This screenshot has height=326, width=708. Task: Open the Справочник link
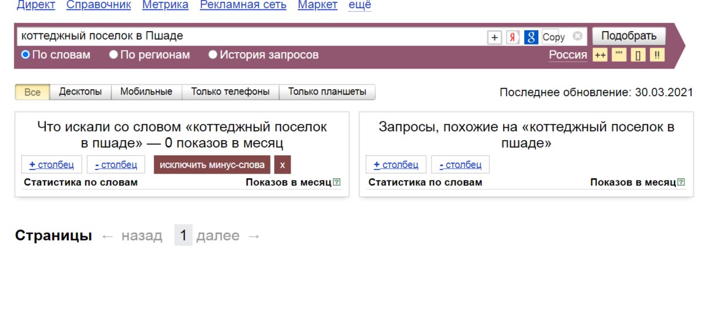99,5
